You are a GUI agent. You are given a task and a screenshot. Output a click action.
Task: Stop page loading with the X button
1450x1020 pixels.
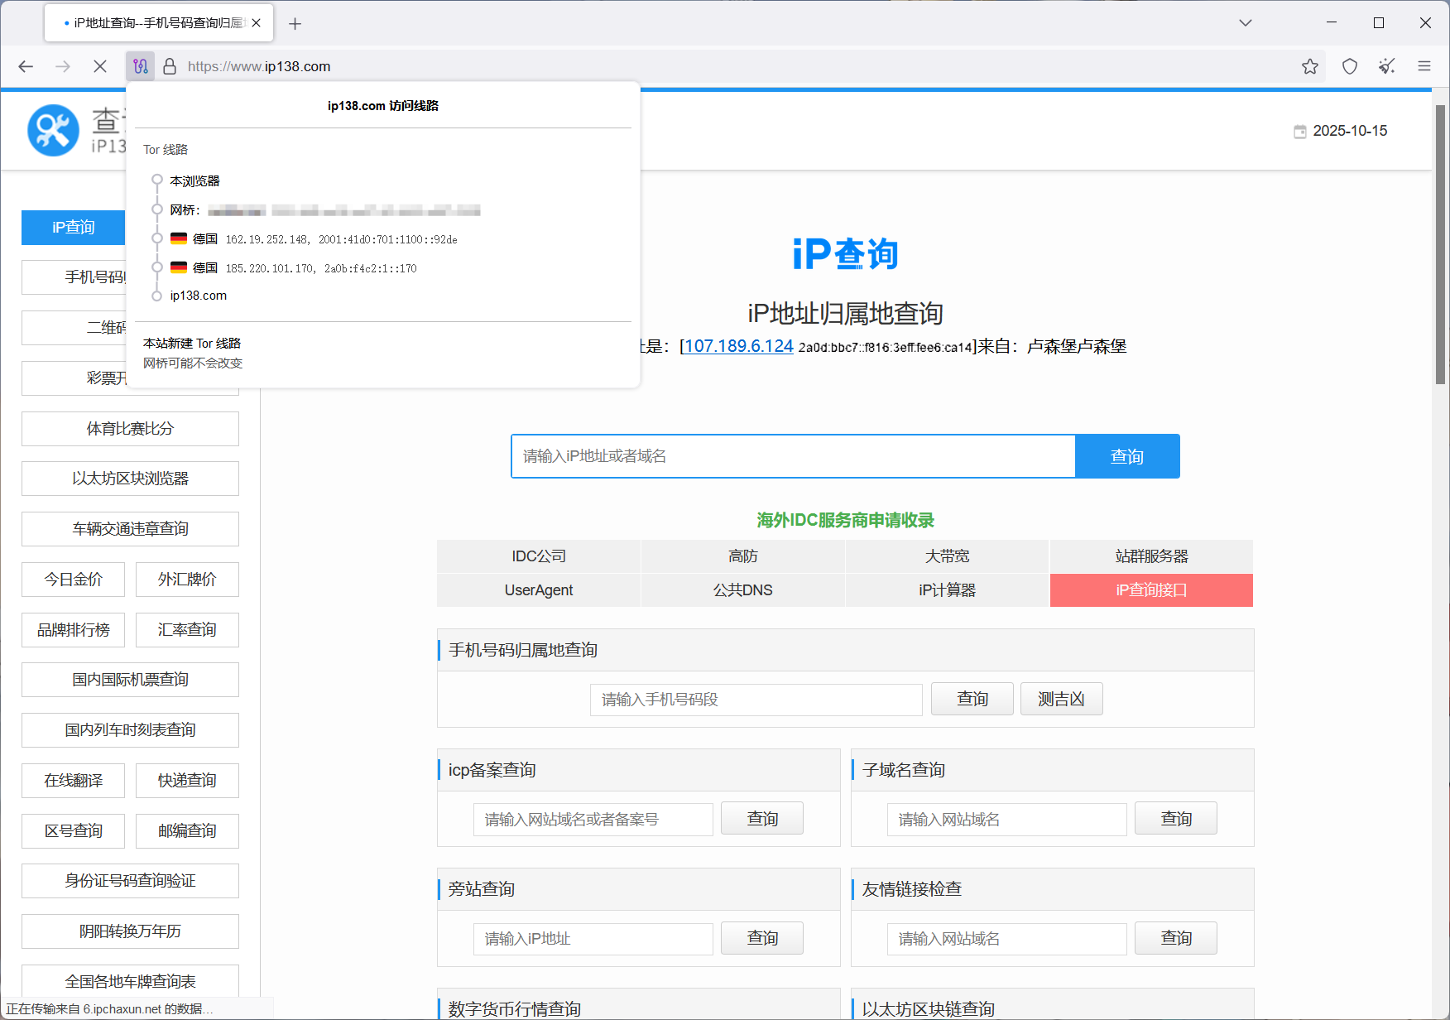100,66
